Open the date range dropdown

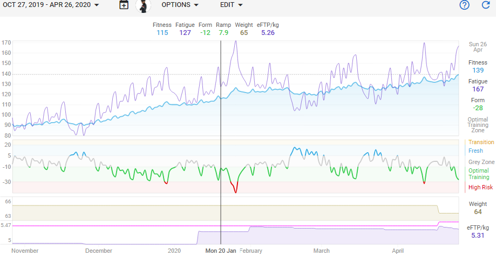51,5
